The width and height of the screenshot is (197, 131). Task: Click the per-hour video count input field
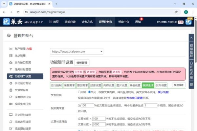150,105
